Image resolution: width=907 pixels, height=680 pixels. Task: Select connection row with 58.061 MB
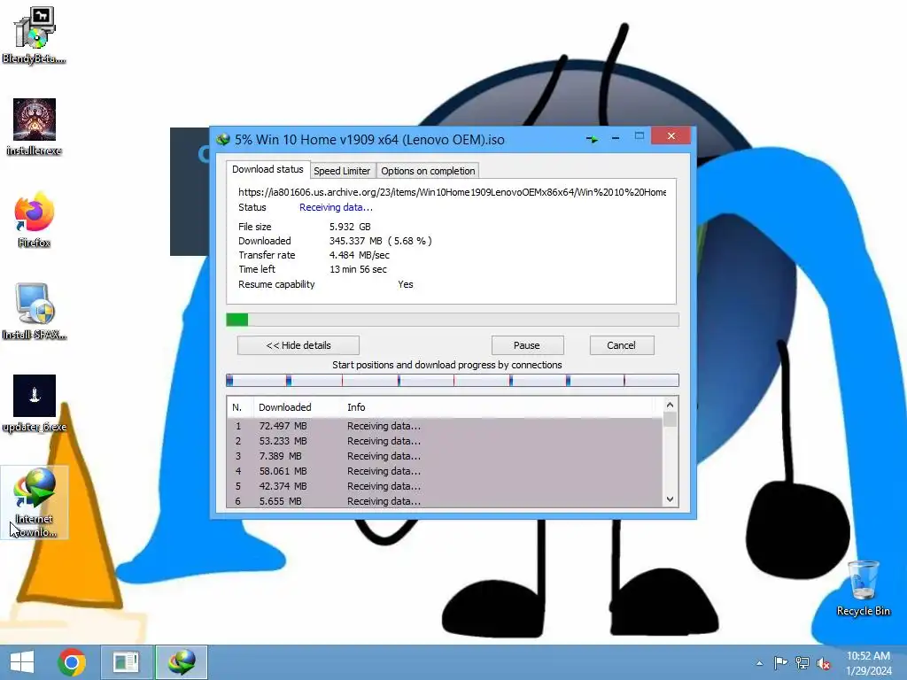[445, 471]
